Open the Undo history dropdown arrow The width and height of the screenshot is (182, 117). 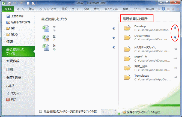(x=17, y=3)
